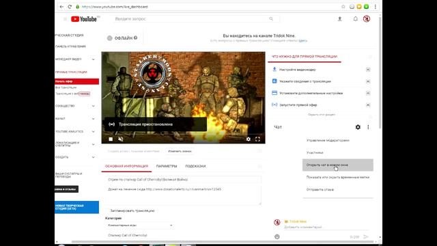Go back with the browser back arrow
437x246 pixels.
[x=61, y=7]
